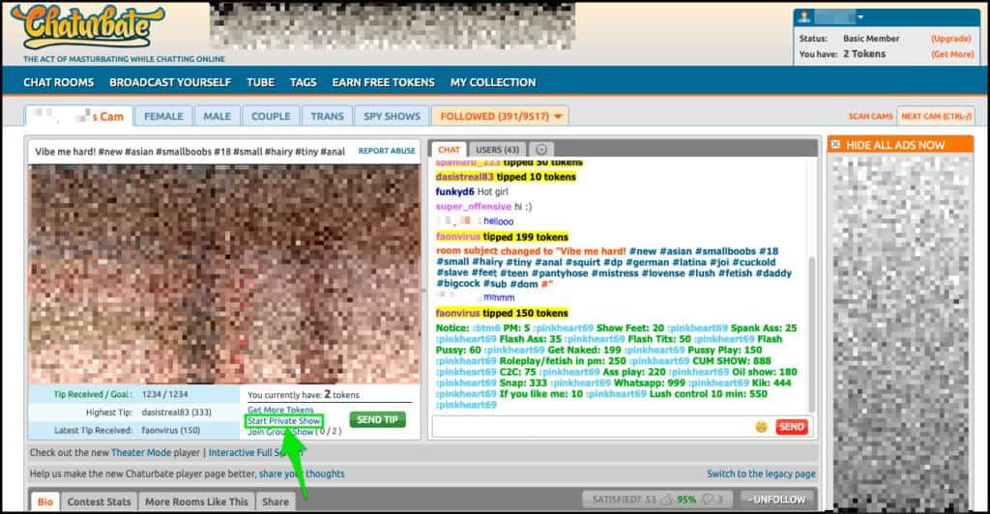
Task: Go to the TUBE section
Action: (x=261, y=83)
